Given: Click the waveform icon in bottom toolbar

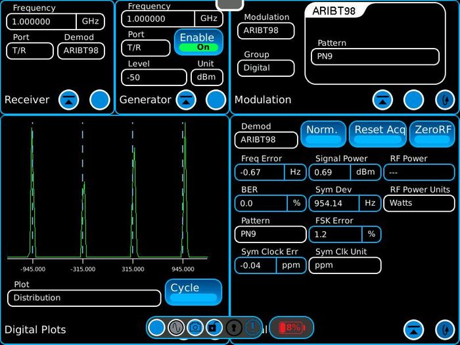Looking at the screenshot, I should pyautogui.click(x=175, y=327).
